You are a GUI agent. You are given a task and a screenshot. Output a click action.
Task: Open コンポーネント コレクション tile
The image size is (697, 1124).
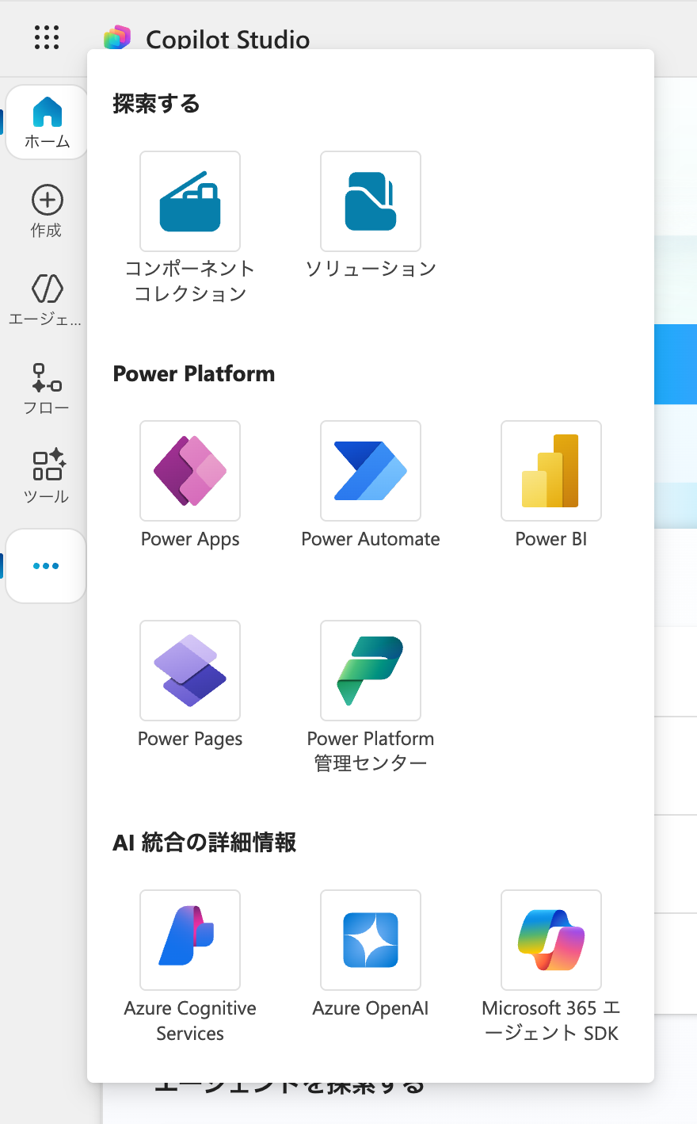[190, 201]
